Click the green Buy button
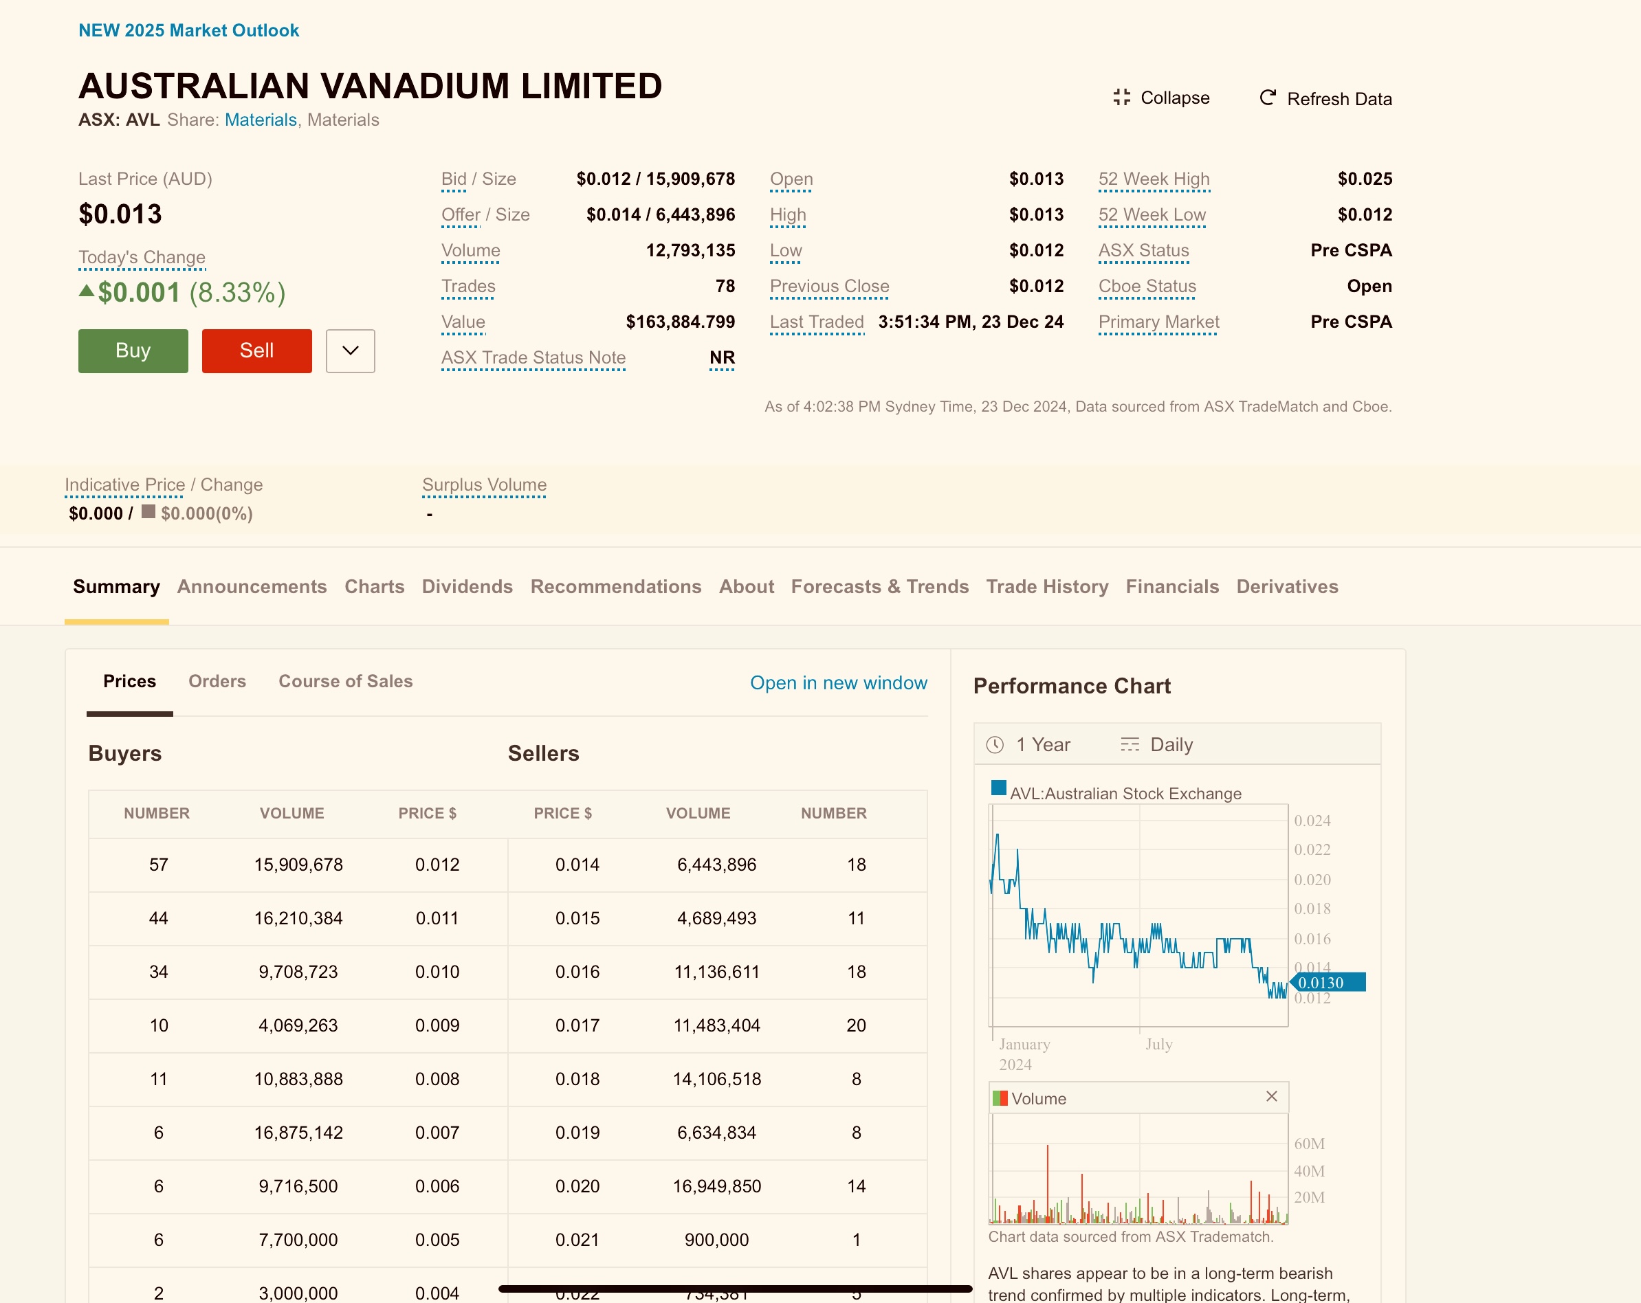 [133, 350]
